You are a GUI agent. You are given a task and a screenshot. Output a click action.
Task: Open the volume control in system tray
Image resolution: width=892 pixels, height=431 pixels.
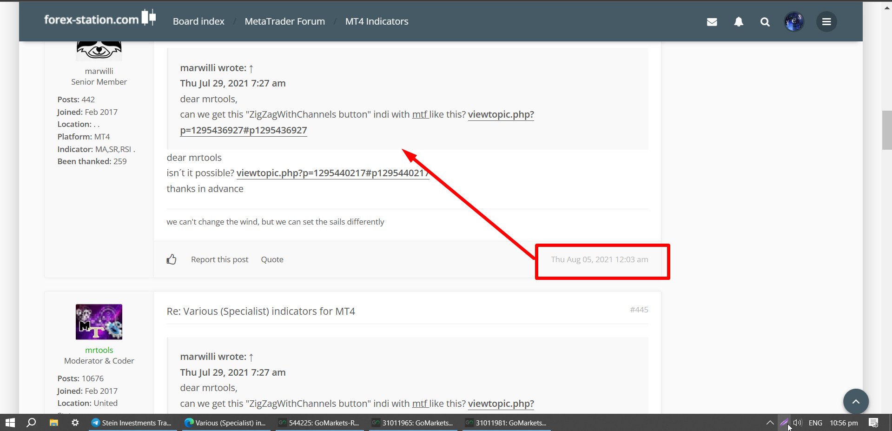click(798, 423)
